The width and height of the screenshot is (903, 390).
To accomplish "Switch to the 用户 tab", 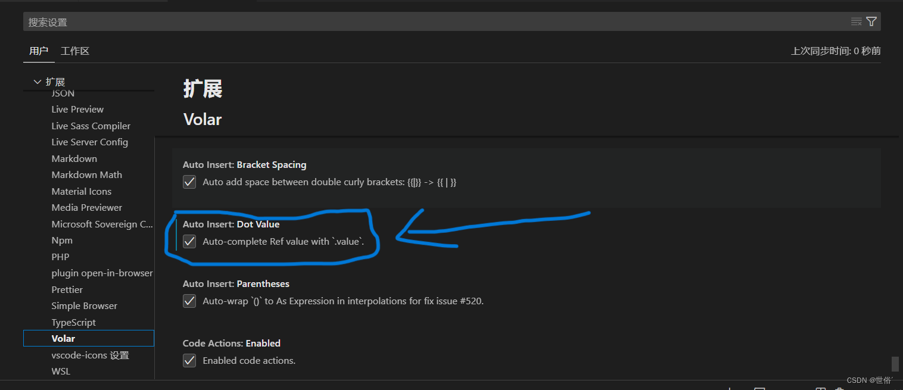I will point(39,51).
